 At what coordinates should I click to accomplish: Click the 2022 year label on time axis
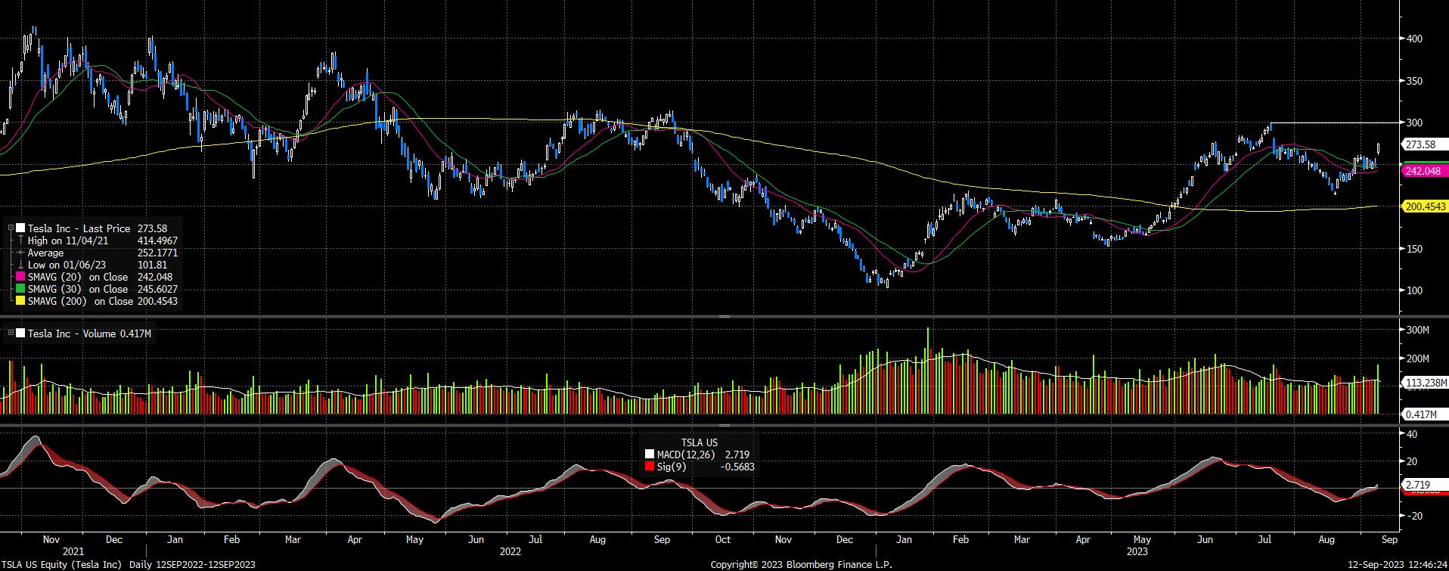pyautogui.click(x=510, y=551)
